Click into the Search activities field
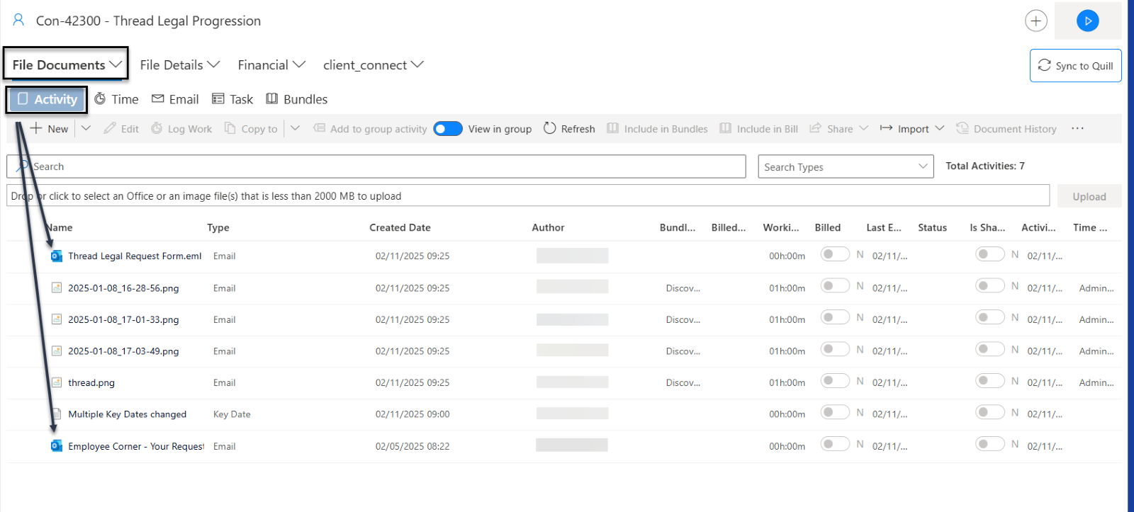 376,166
